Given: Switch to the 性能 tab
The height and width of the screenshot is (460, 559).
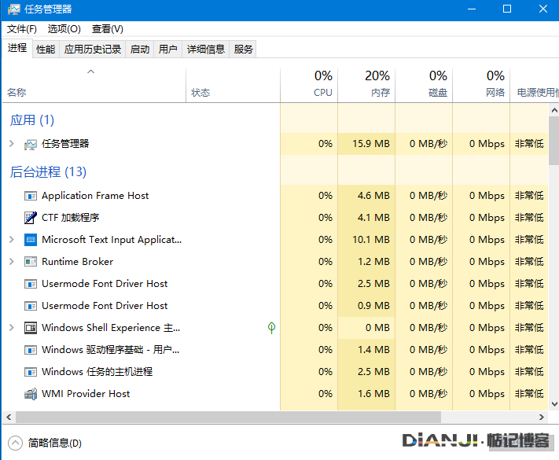Looking at the screenshot, I should tap(46, 50).
